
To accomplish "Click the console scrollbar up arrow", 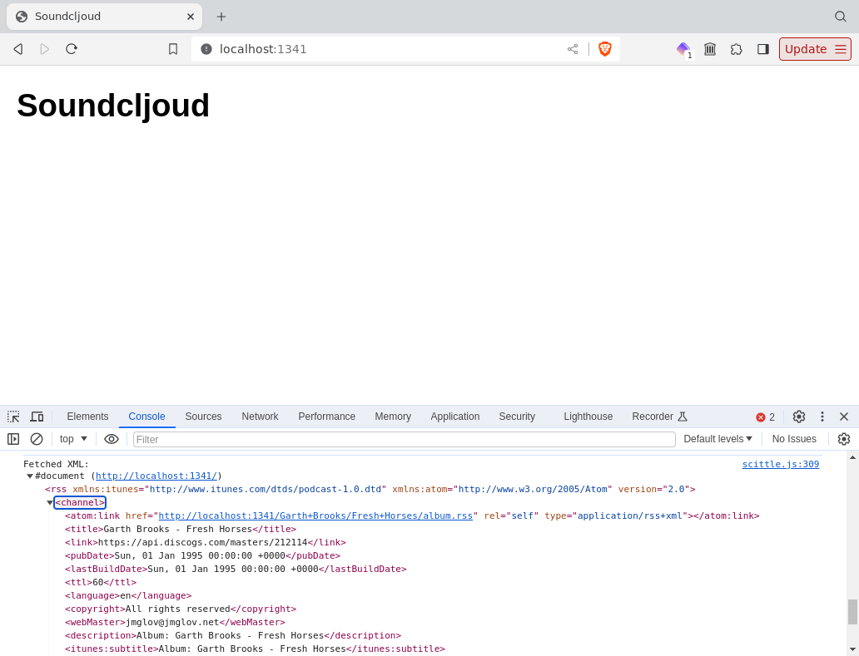I will click(x=852, y=457).
